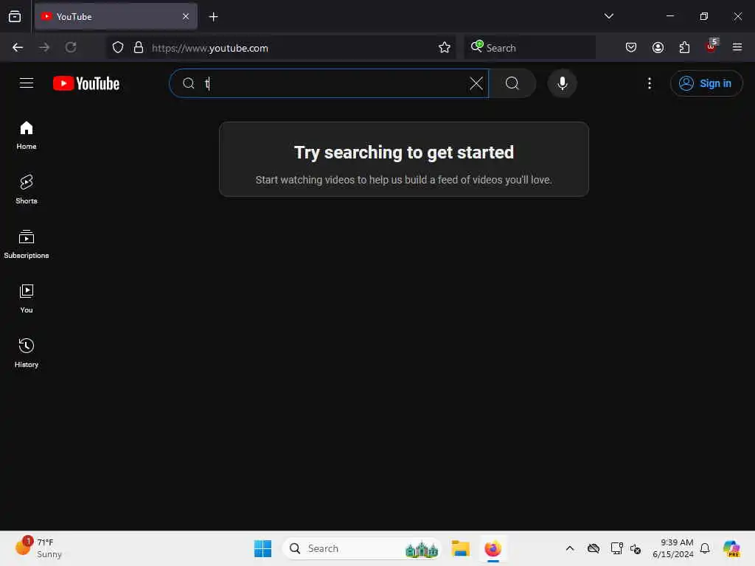Open Firefox View icon left of tabs
Image resolution: width=755 pixels, height=566 pixels.
[x=15, y=16]
